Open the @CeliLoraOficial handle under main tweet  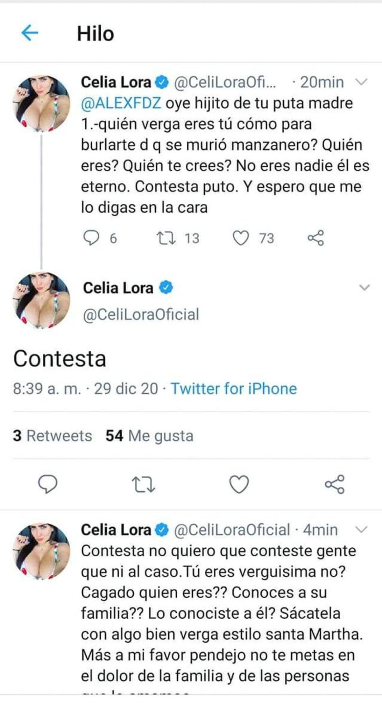tap(141, 314)
